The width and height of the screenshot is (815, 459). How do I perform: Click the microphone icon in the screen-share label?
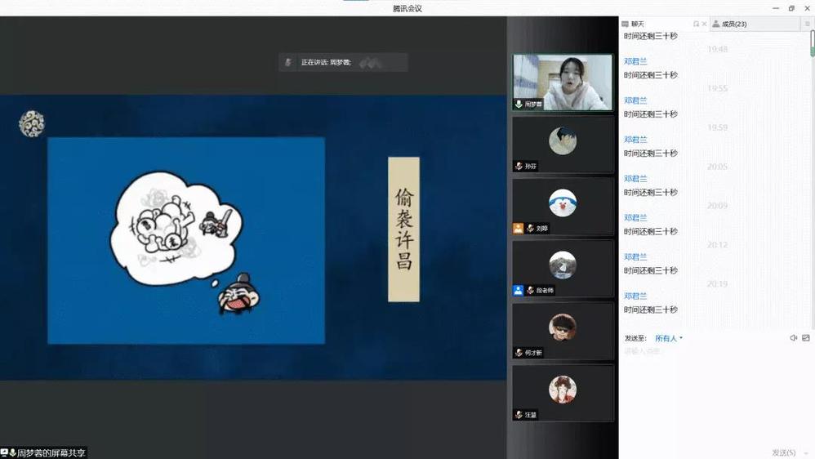(13, 452)
